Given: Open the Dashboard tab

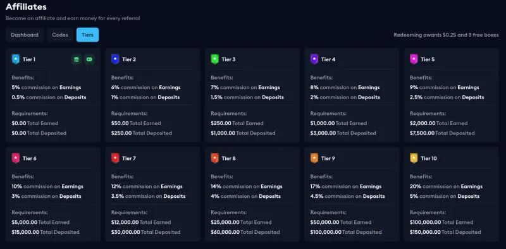Looking at the screenshot, I should 25,35.
